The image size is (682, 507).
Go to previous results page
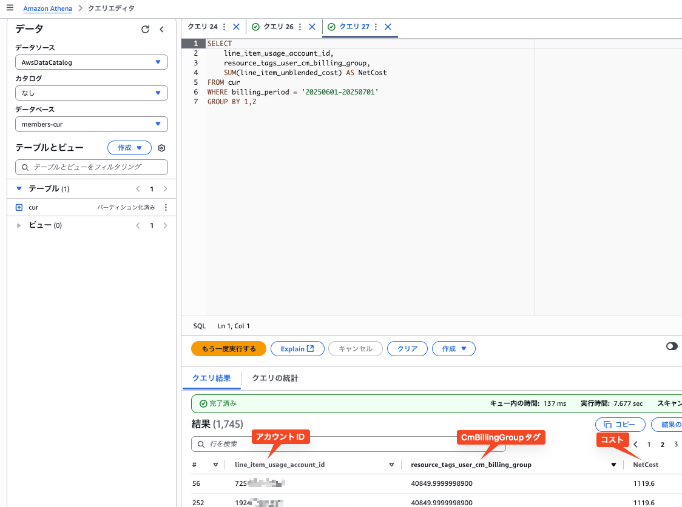635,445
